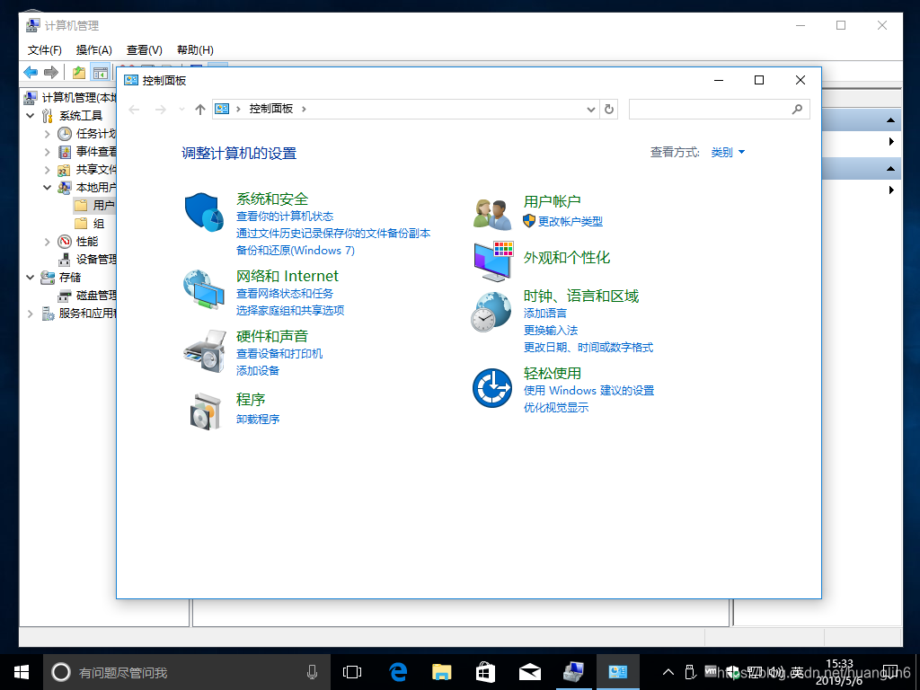Expand the breadcrumb arrow after 控制面板
The height and width of the screenshot is (690, 920).
pyautogui.click(x=304, y=109)
